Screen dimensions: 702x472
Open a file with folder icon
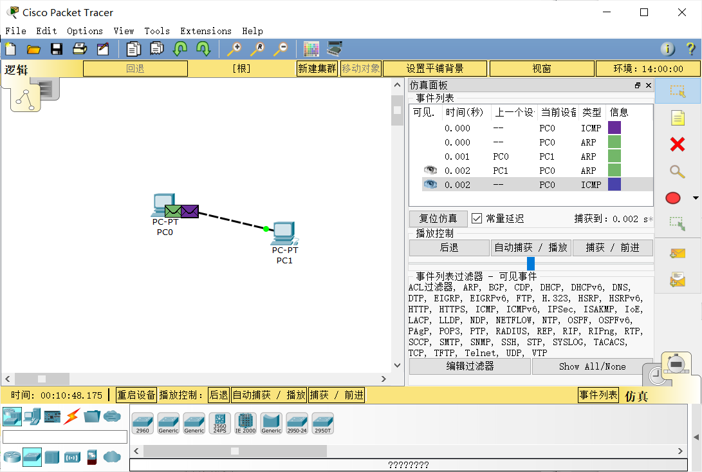click(33, 49)
